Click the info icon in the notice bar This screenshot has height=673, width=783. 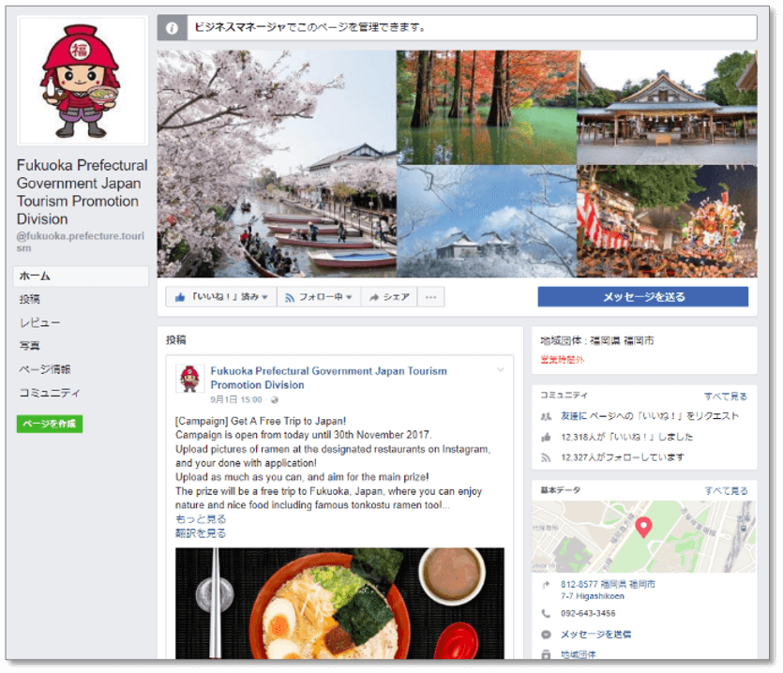point(172,28)
